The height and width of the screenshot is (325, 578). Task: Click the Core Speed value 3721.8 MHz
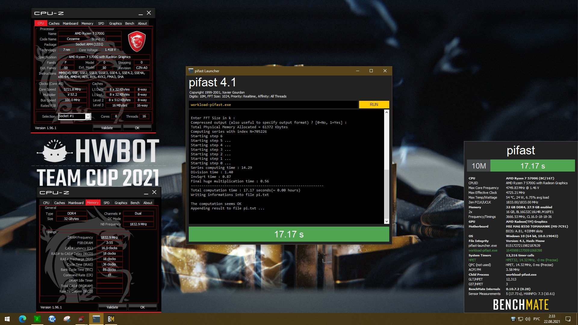[x=72, y=89]
